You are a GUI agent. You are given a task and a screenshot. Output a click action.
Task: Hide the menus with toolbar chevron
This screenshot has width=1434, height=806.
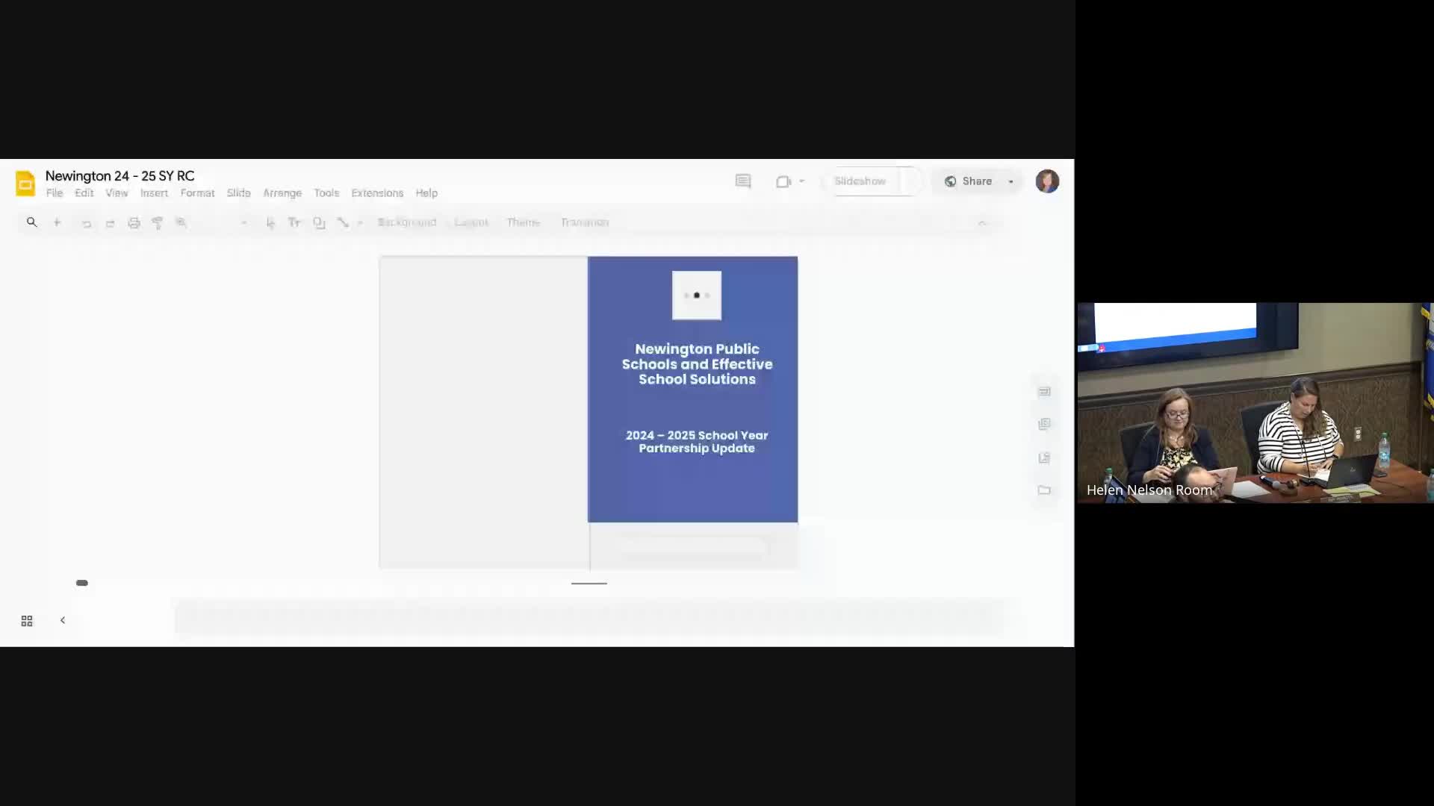point(982,222)
